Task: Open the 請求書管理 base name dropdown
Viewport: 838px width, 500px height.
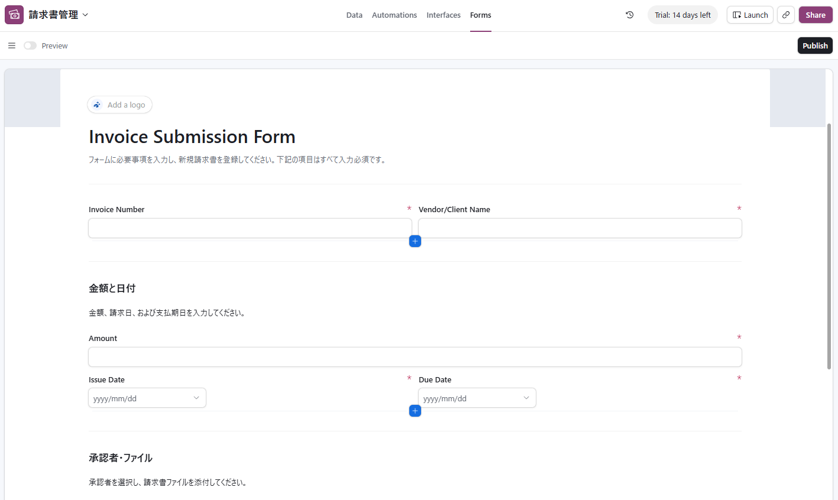Action: coord(59,15)
